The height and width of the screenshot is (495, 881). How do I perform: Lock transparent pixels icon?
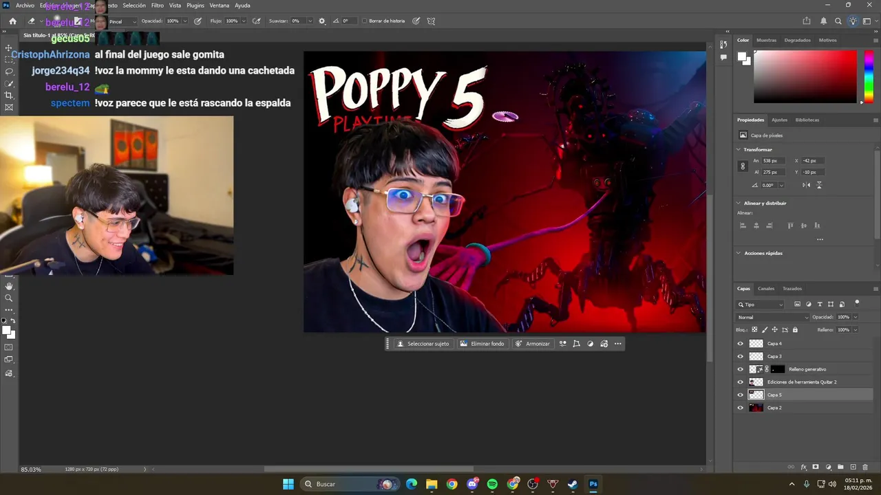coord(755,330)
